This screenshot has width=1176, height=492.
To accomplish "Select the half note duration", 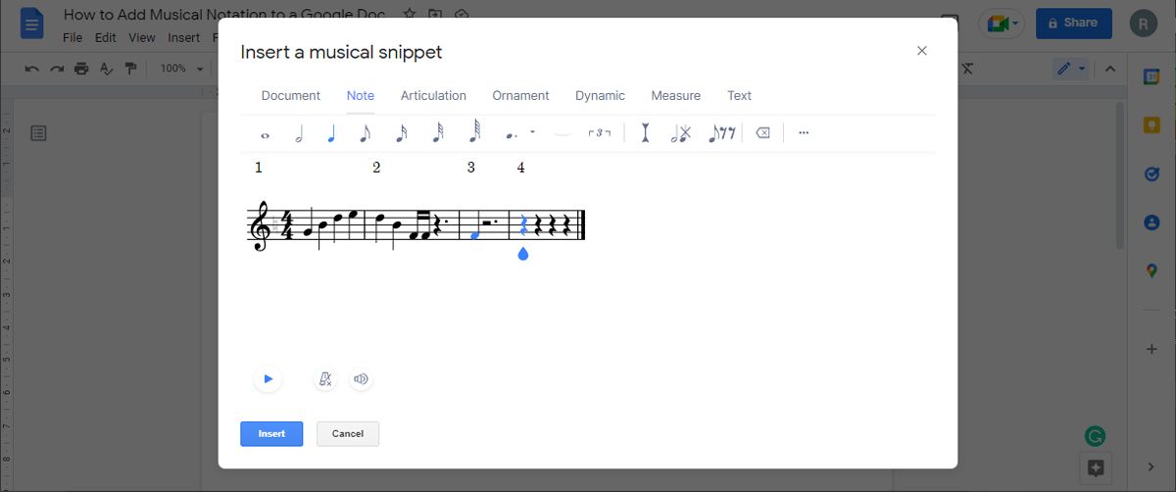I will tap(299, 134).
